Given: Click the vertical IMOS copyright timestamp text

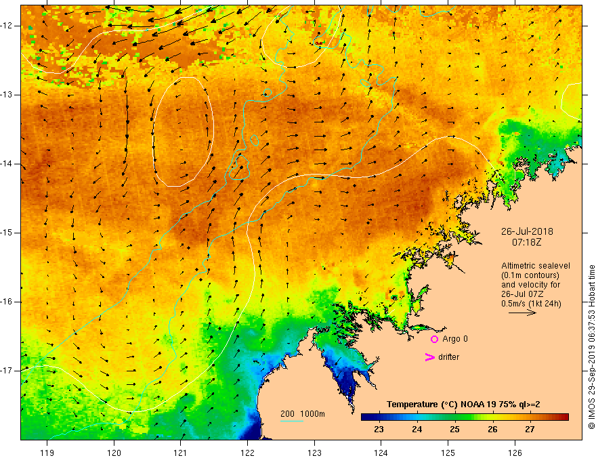Looking at the screenshot, I should [x=591, y=347].
